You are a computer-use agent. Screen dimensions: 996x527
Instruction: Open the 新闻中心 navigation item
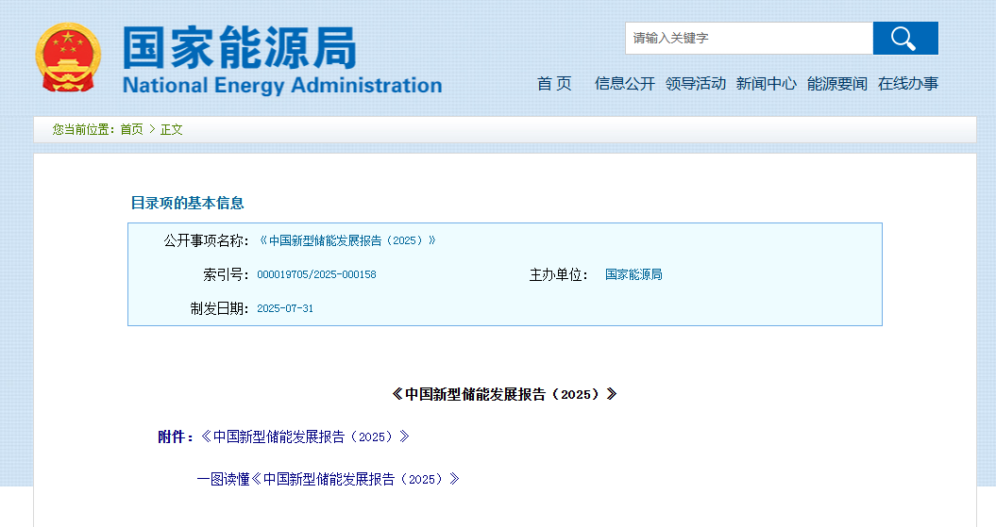pos(766,84)
